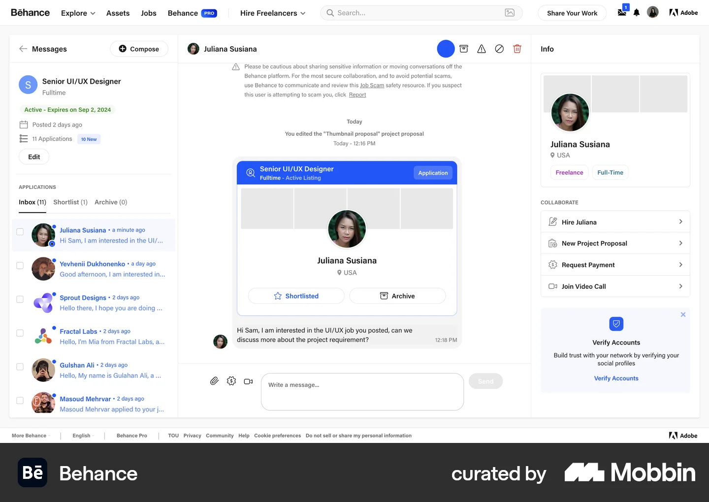Click the Search field in top bar
The image size is (709, 502).
pyautogui.click(x=421, y=13)
